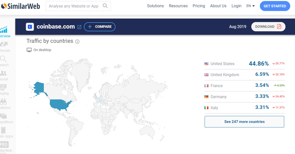Open the About Us menu

pyautogui.click(x=218, y=6)
